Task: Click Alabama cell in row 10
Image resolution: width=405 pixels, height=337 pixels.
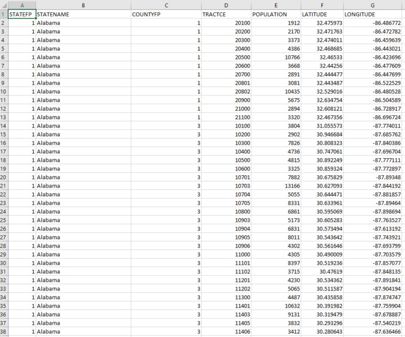Action: 83,91
